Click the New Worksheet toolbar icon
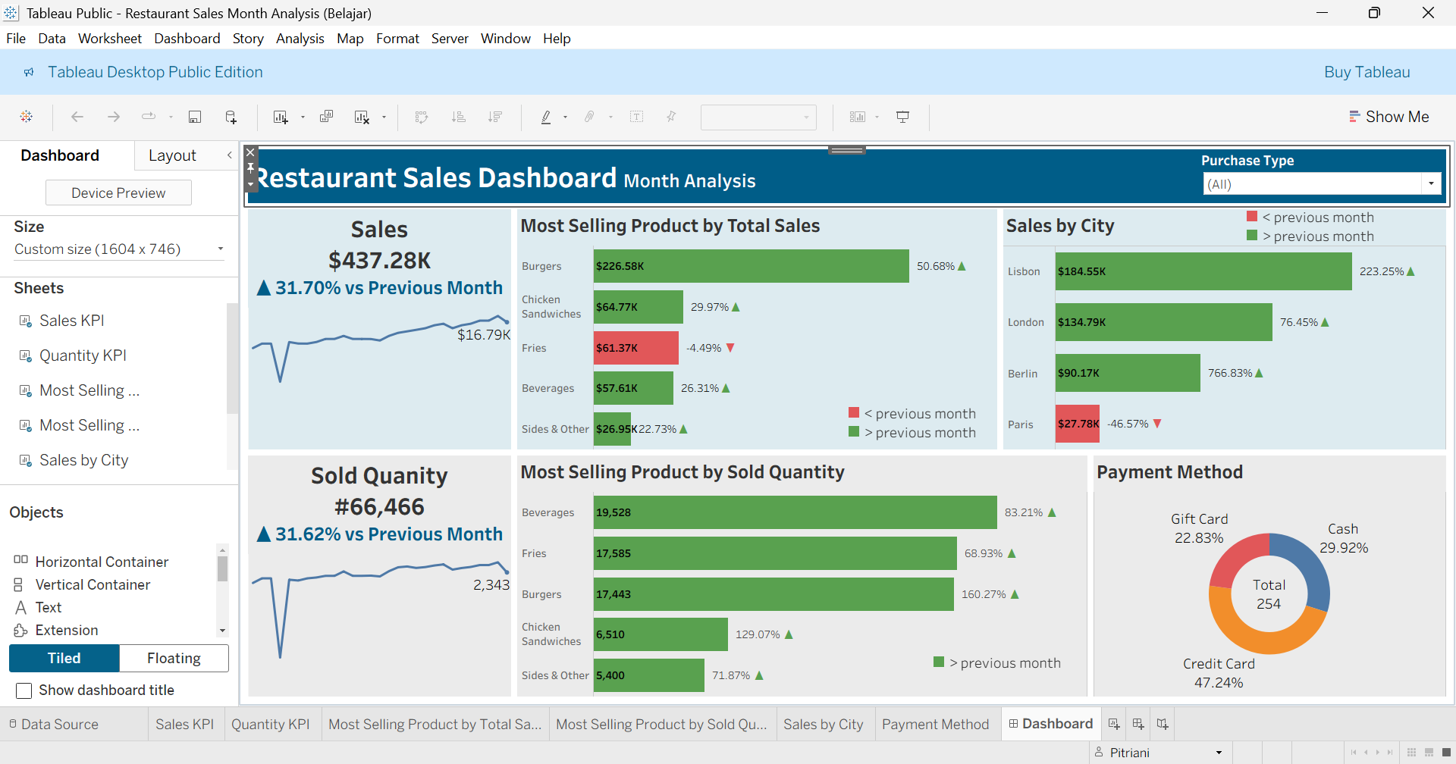This screenshot has width=1456, height=764. coord(281,117)
